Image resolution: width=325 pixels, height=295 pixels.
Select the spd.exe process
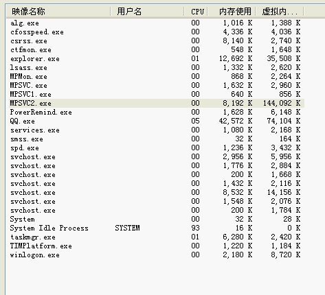[157, 147]
